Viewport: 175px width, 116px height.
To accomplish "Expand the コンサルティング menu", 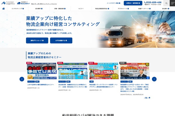I will [x=17, y=9].
